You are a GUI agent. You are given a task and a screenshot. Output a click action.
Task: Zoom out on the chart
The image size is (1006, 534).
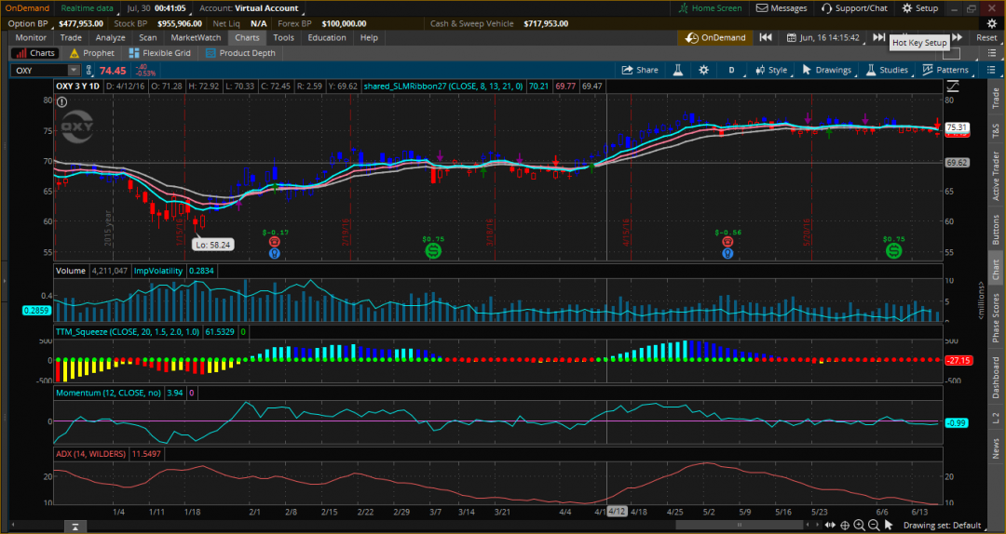tap(873, 525)
